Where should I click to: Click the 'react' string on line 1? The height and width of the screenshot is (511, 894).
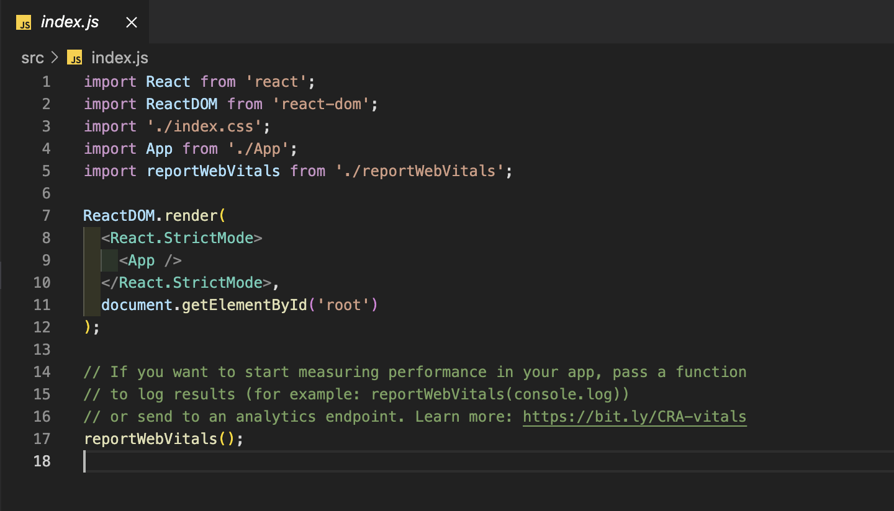[x=276, y=82]
